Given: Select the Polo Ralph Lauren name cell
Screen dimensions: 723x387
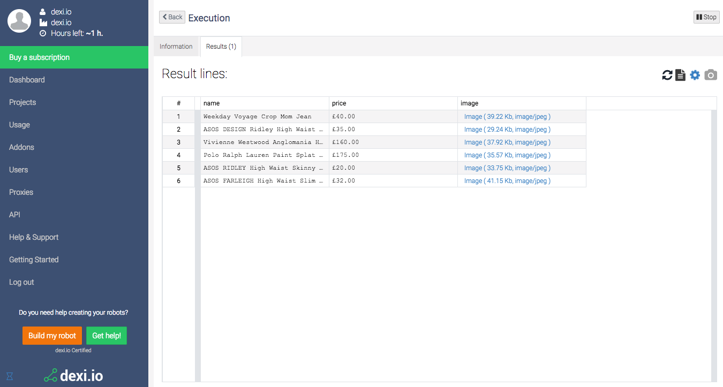Looking at the screenshot, I should click(265, 155).
